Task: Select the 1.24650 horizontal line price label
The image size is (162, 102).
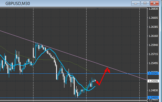Action: point(153,97)
